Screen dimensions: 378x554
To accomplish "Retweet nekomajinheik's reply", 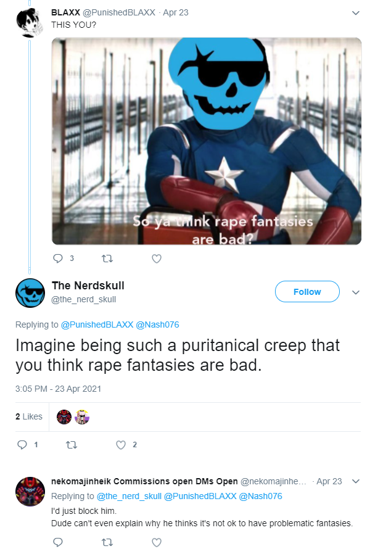I will (x=107, y=542).
